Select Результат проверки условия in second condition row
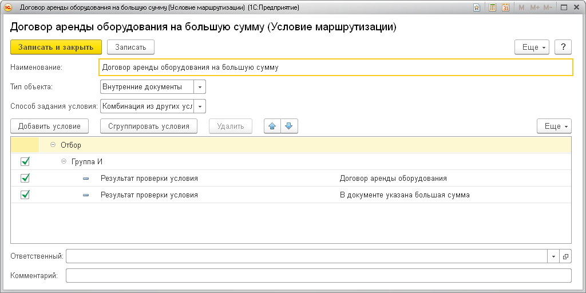The width and height of the screenshot is (586, 293). pos(149,195)
